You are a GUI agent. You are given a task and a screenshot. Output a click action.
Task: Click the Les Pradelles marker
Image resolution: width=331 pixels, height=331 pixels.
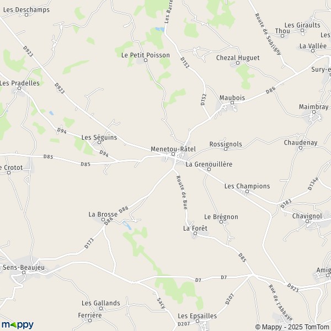pos(19,88)
